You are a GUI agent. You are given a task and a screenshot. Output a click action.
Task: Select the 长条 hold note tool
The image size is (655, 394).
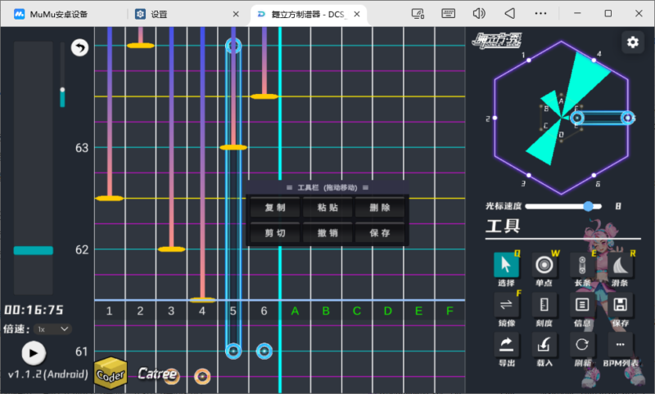tap(582, 265)
